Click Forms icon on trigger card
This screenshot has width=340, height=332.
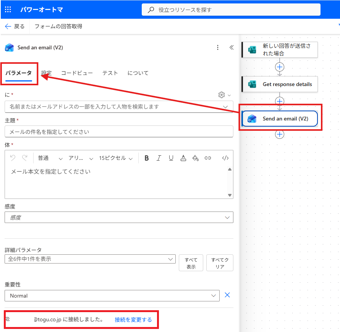tap(252, 50)
